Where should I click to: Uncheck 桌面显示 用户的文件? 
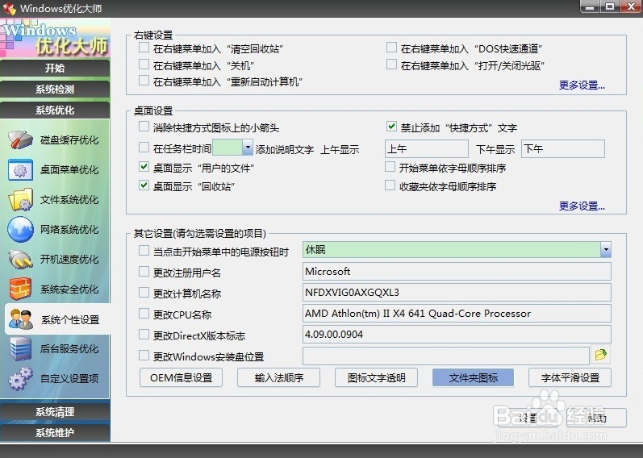(144, 166)
